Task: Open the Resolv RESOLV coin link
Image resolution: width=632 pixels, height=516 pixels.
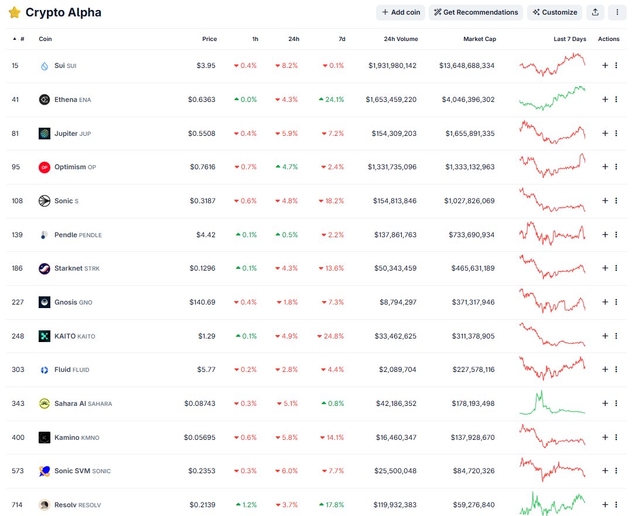Action: pos(77,505)
